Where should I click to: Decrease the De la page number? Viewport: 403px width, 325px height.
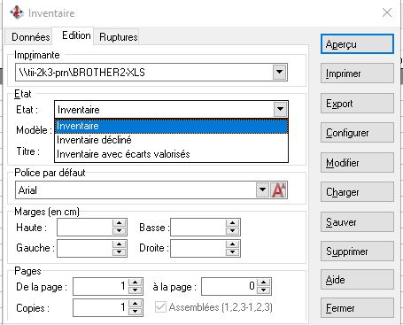point(136,290)
